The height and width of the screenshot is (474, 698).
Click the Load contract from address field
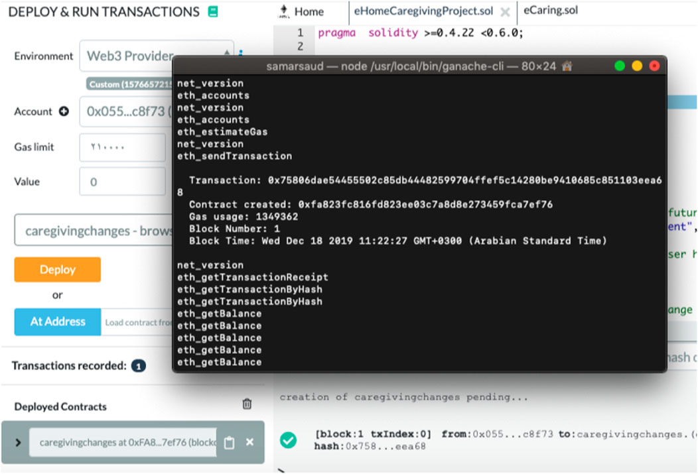click(137, 322)
